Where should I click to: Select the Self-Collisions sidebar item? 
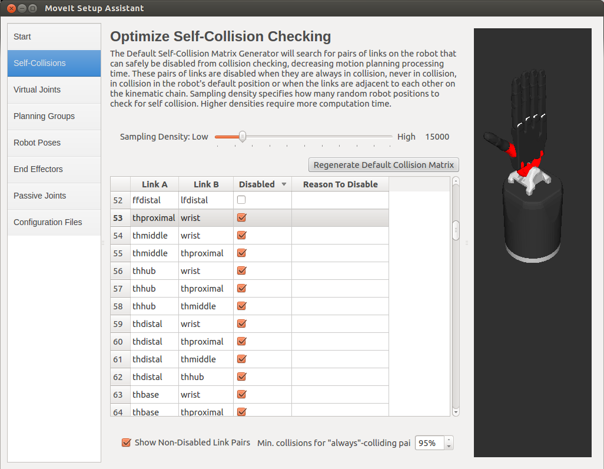pyautogui.click(x=54, y=63)
